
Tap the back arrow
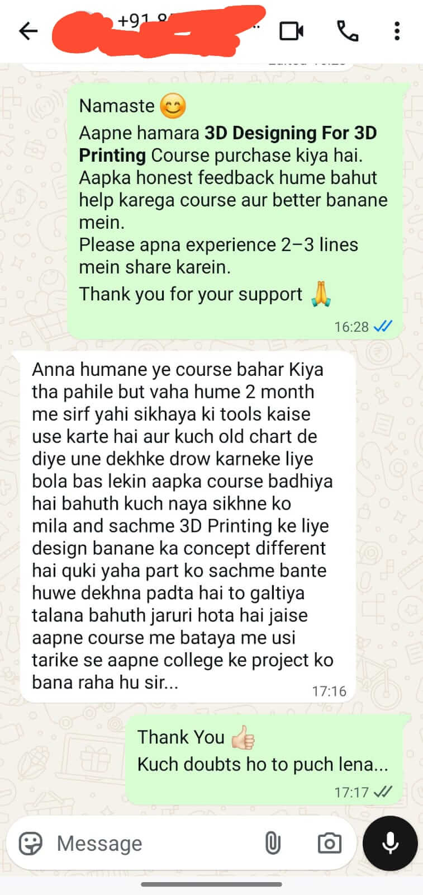click(x=28, y=31)
